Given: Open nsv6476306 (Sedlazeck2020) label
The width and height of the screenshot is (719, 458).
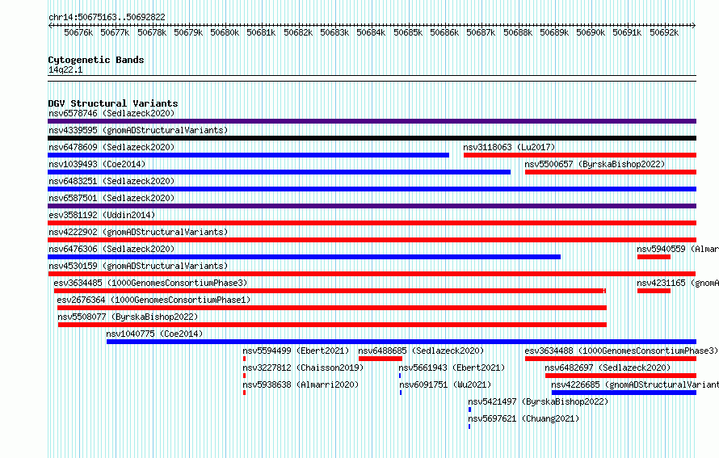Looking at the screenshot, I should coord(111,249).
